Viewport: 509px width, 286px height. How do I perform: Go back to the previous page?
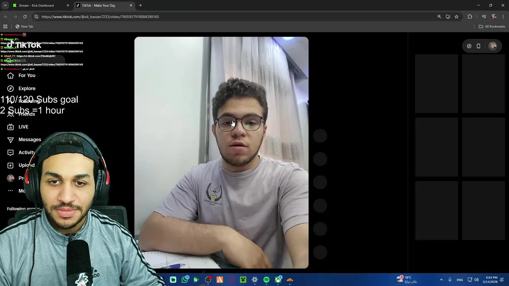point(6,17)
